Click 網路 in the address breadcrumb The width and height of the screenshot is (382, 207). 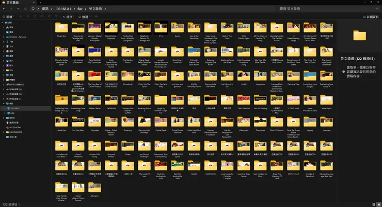pyautogui.click(x=45, y=9)
